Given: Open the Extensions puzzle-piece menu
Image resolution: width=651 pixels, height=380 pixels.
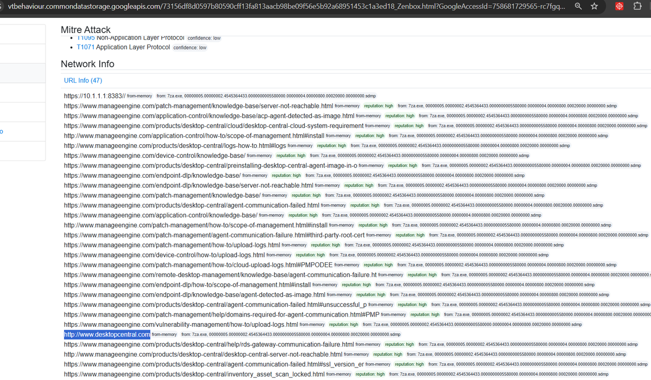Looking at the screenshot, I should [638, 7].
